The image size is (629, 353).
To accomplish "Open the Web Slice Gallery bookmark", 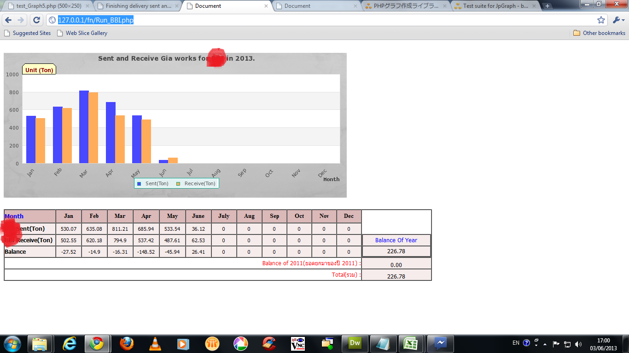I will [x=82, y=33].
